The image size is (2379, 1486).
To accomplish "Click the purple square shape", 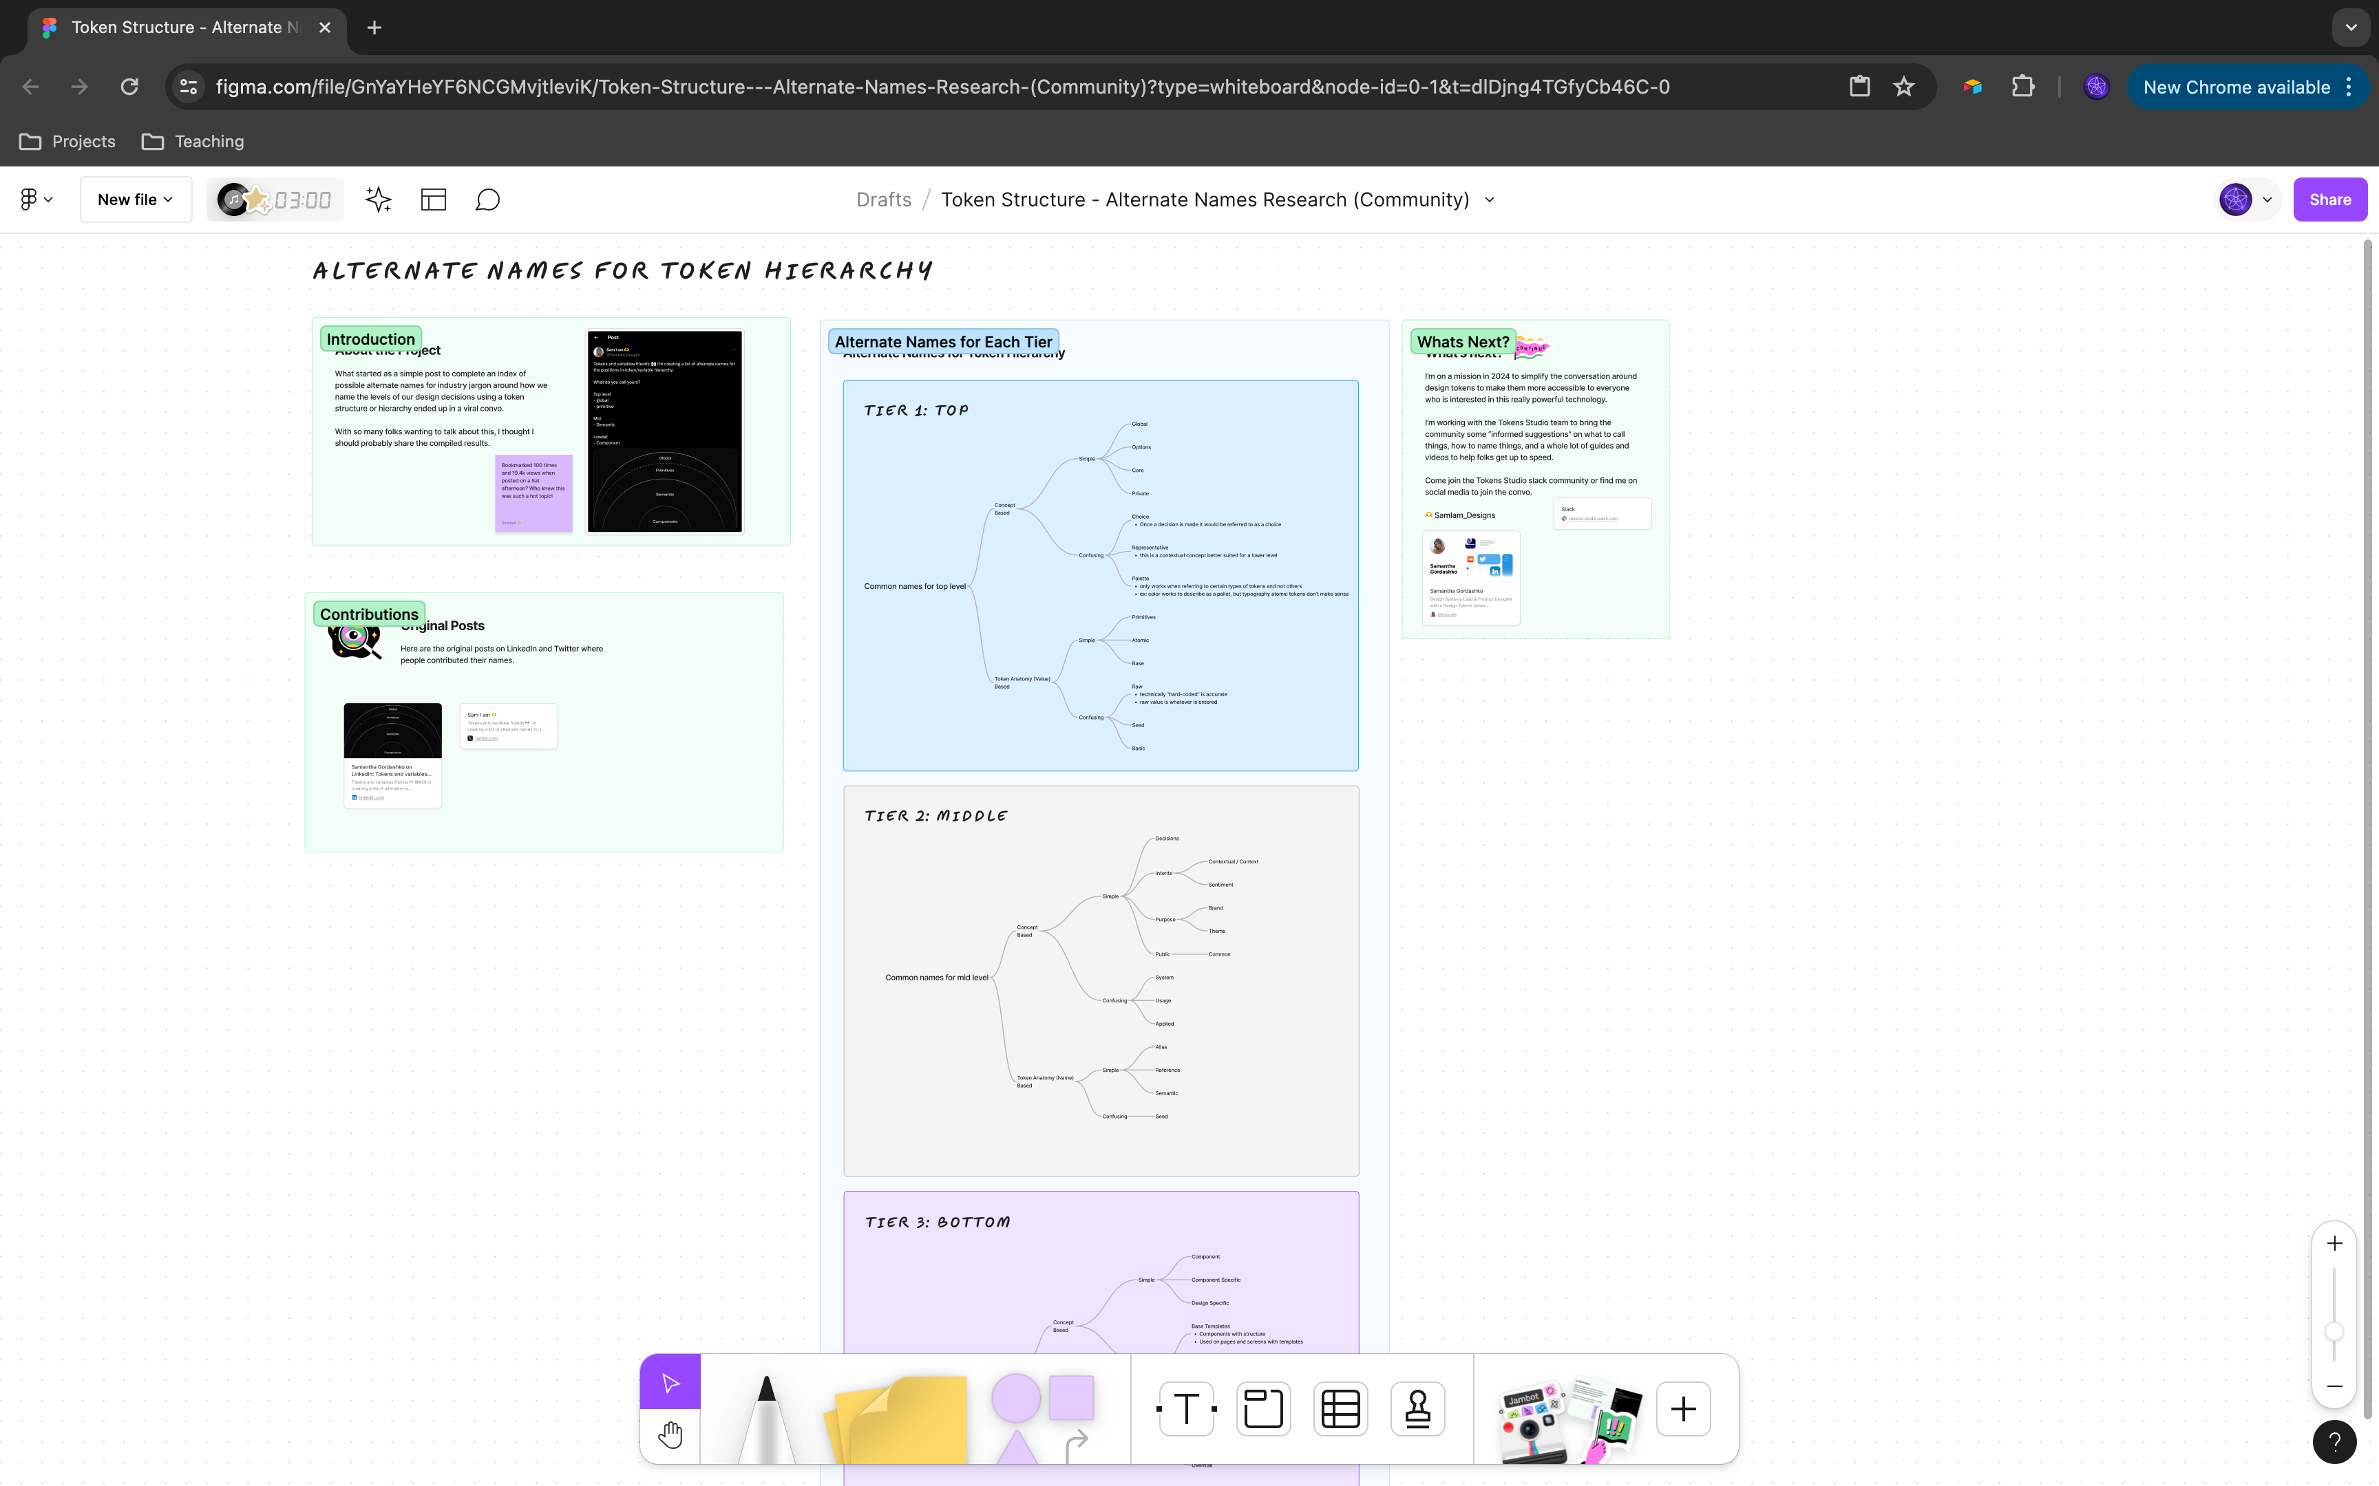I will [1072, 1397].
